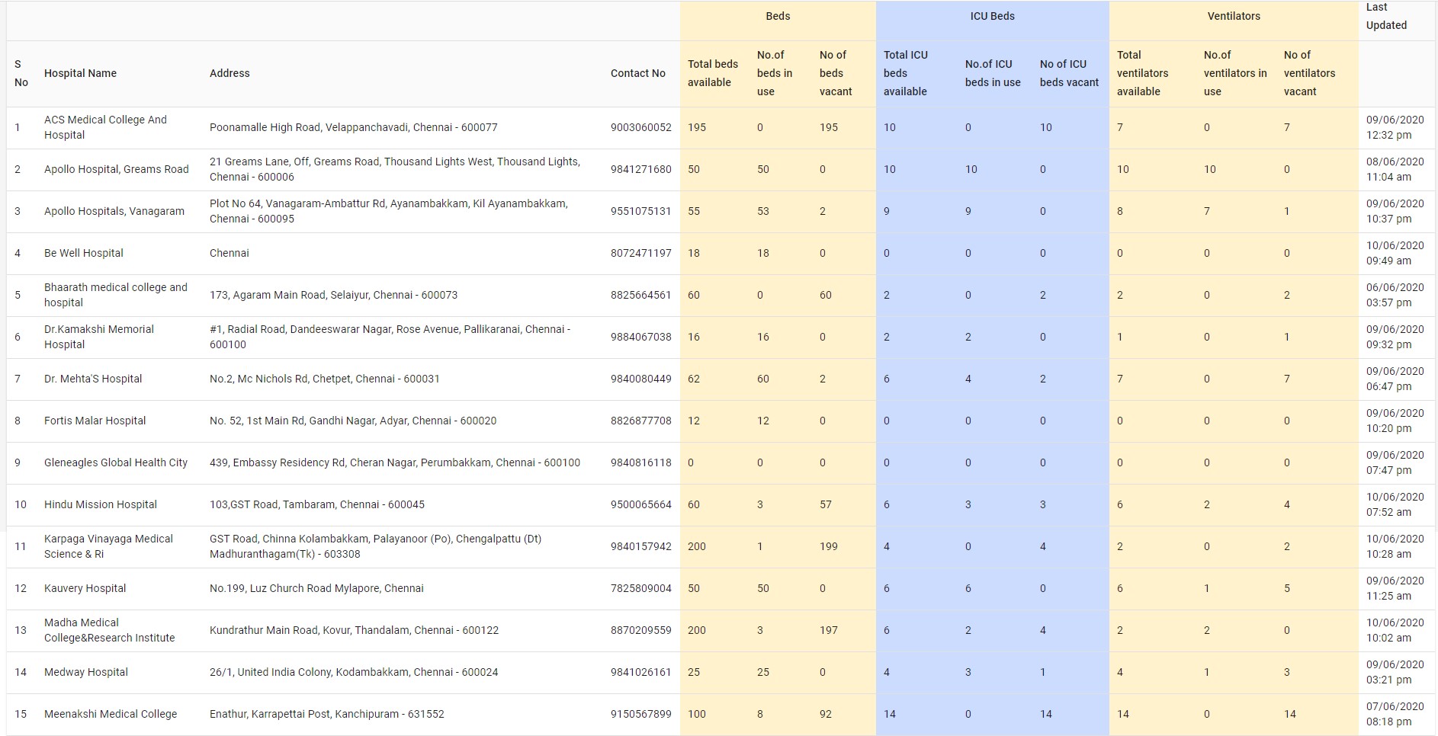Click the 173, Agaram Main Road address
Screen dimensions: 1438x736
coord(334,295)
